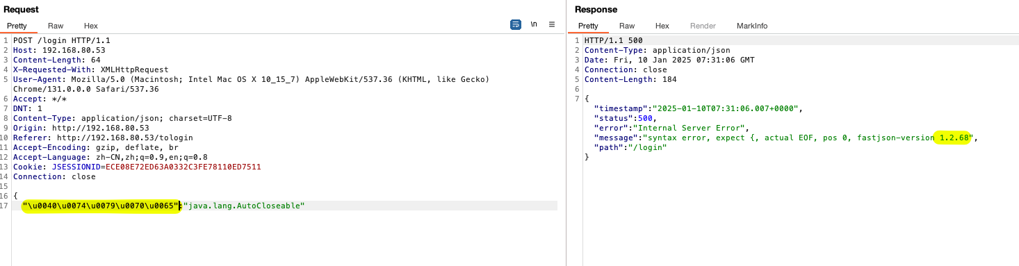
Task: Click the 'Date: Fri, 10 Jan 2025' response header
Action: (669, 60)
